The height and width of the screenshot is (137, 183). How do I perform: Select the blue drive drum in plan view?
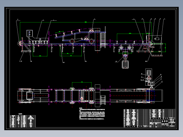(x=151, y=96)
